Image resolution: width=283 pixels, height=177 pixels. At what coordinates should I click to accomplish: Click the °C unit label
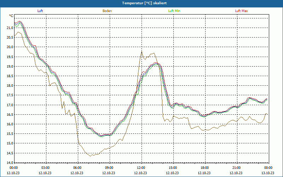11,16
